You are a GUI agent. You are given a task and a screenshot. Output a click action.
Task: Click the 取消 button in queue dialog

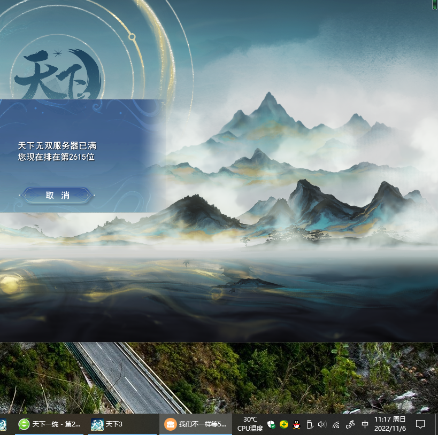point(57,195)
